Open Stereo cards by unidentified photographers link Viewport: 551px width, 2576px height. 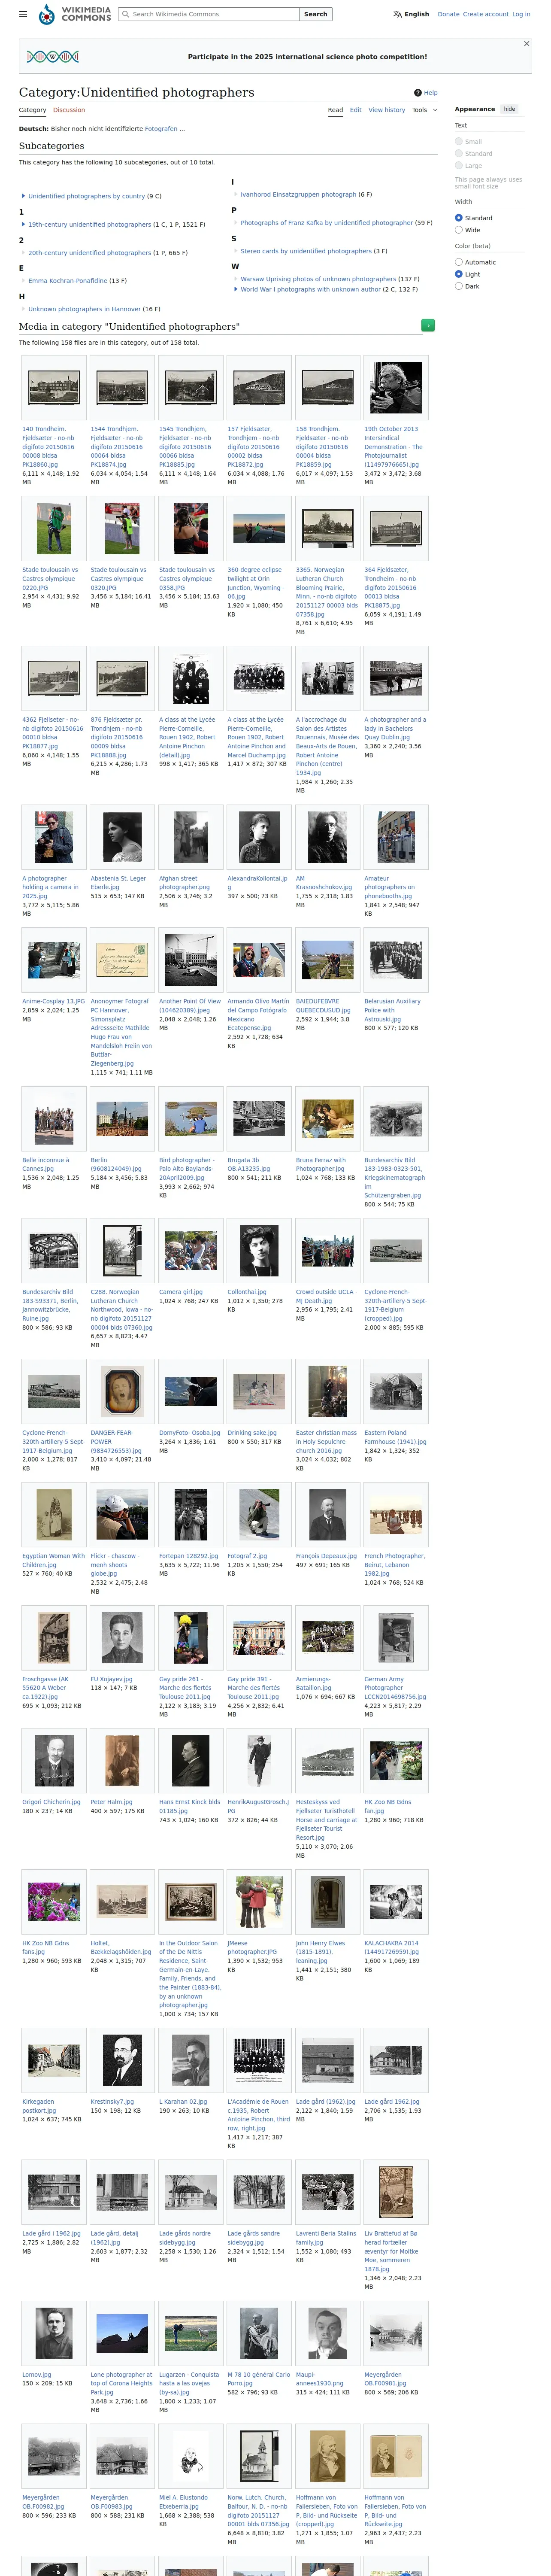tap(306, 251)
